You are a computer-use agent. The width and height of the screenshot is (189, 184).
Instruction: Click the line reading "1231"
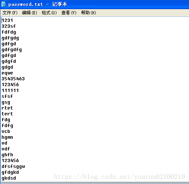[x=7, y=20]
